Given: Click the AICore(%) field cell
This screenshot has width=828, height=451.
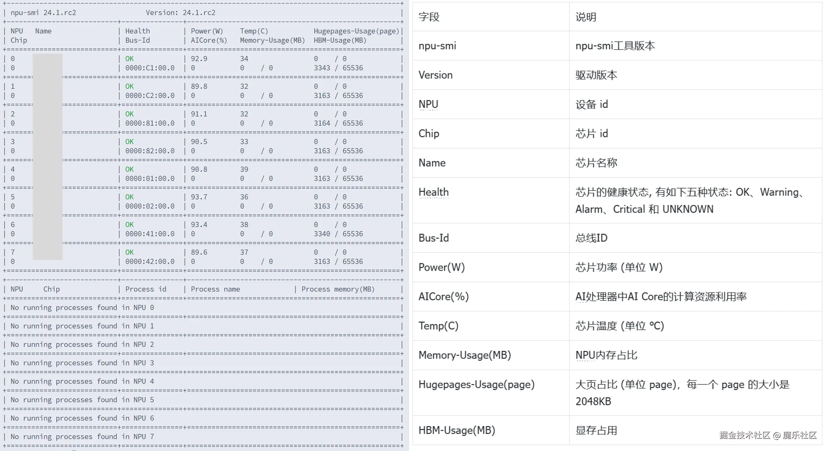Looking at the screenshot, I should (x=443, y=296).
